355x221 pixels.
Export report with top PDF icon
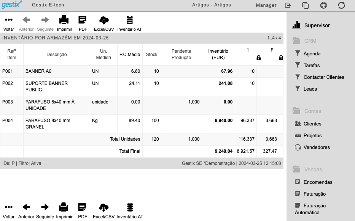(83, 20)
